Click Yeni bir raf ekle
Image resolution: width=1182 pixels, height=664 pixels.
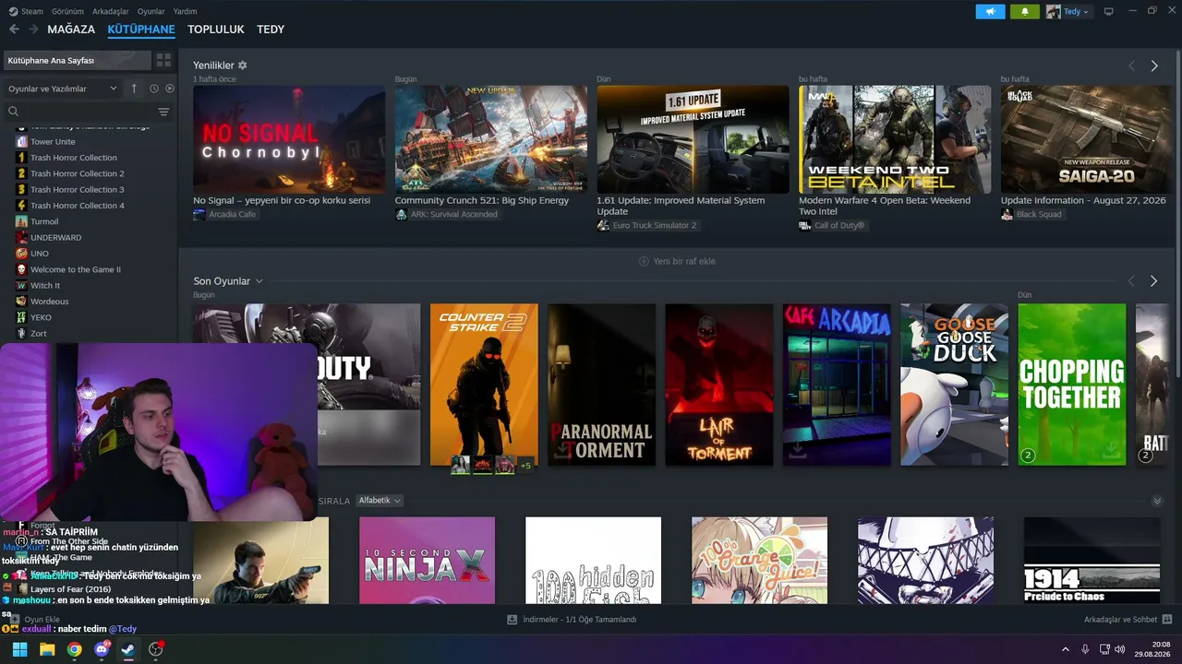point(684,261)
